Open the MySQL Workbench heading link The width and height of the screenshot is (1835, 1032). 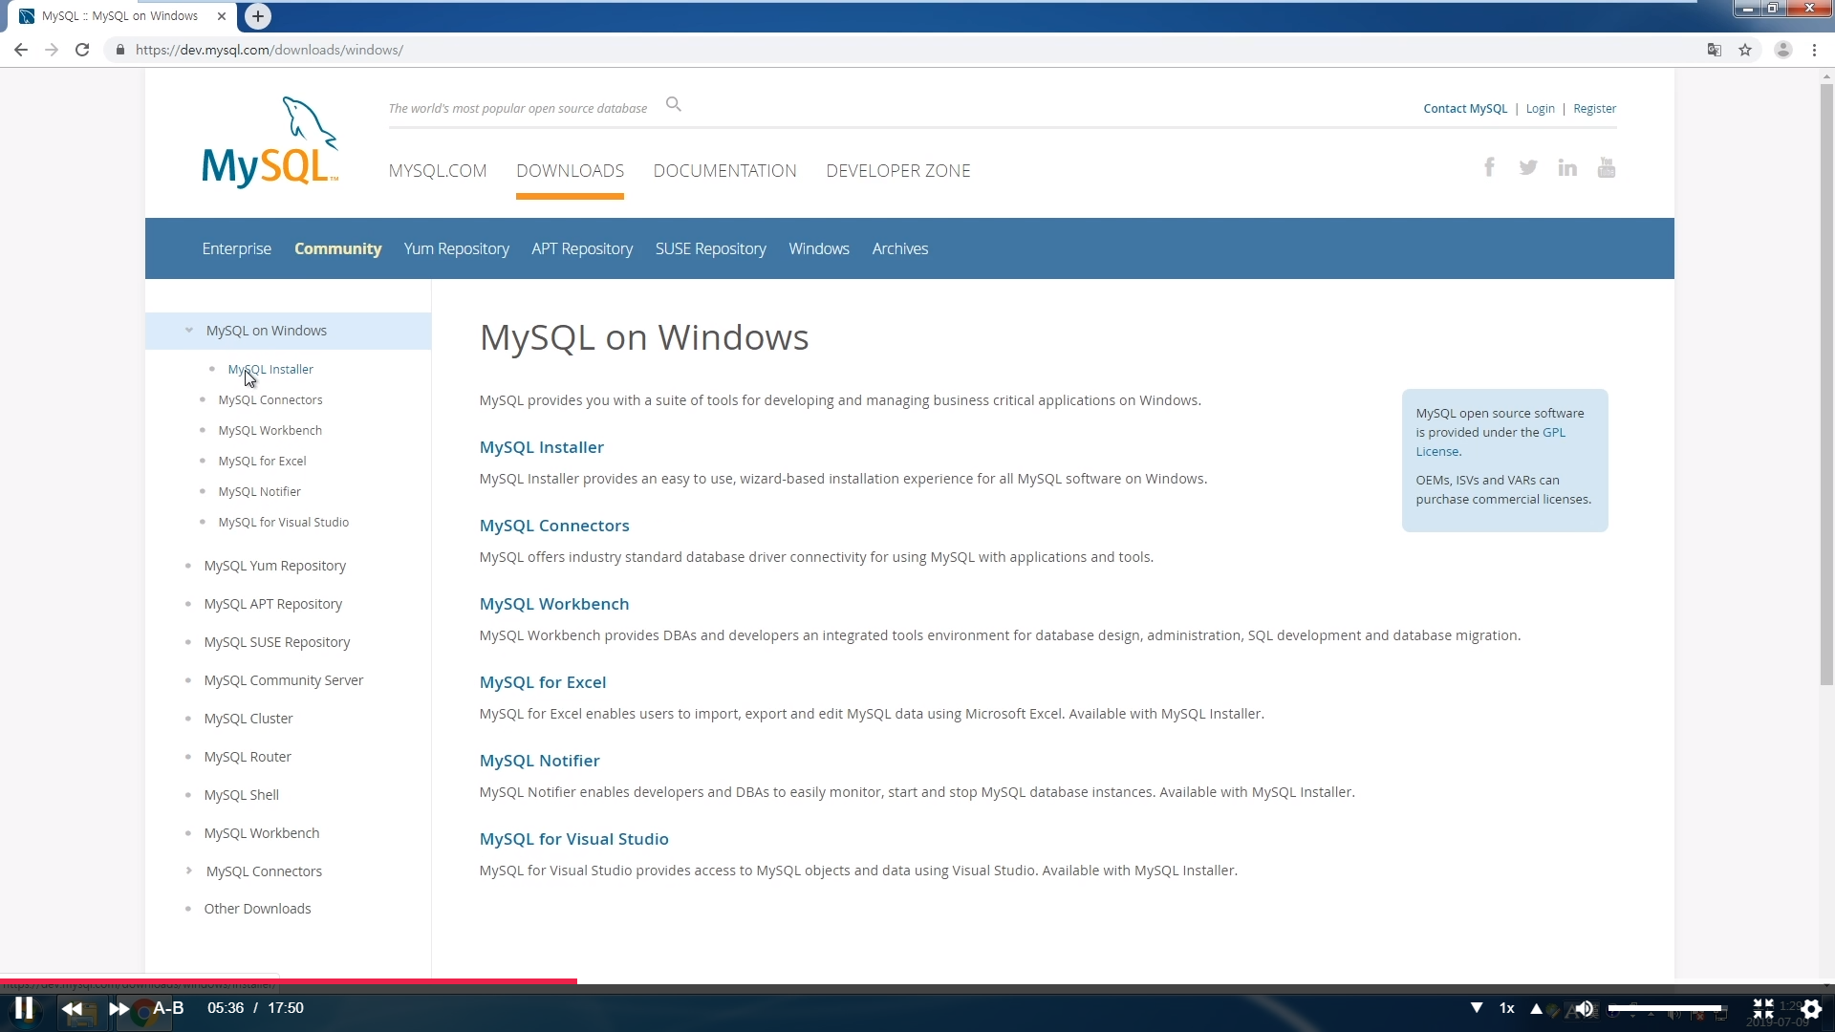tap(554, 604)
